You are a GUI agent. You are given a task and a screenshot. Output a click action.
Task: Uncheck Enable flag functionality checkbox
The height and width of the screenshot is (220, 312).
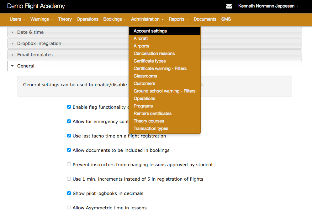tap(69, 107)
